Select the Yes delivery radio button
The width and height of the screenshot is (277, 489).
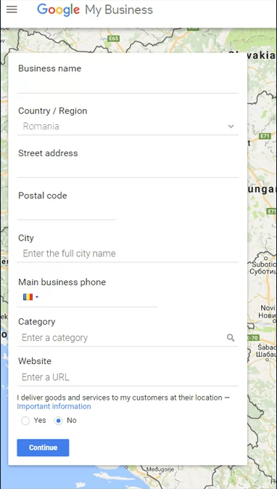(x=25, y=421)
